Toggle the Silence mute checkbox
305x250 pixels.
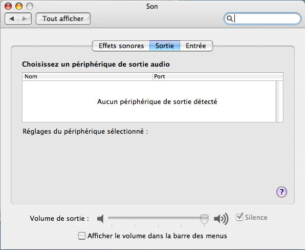239,217
